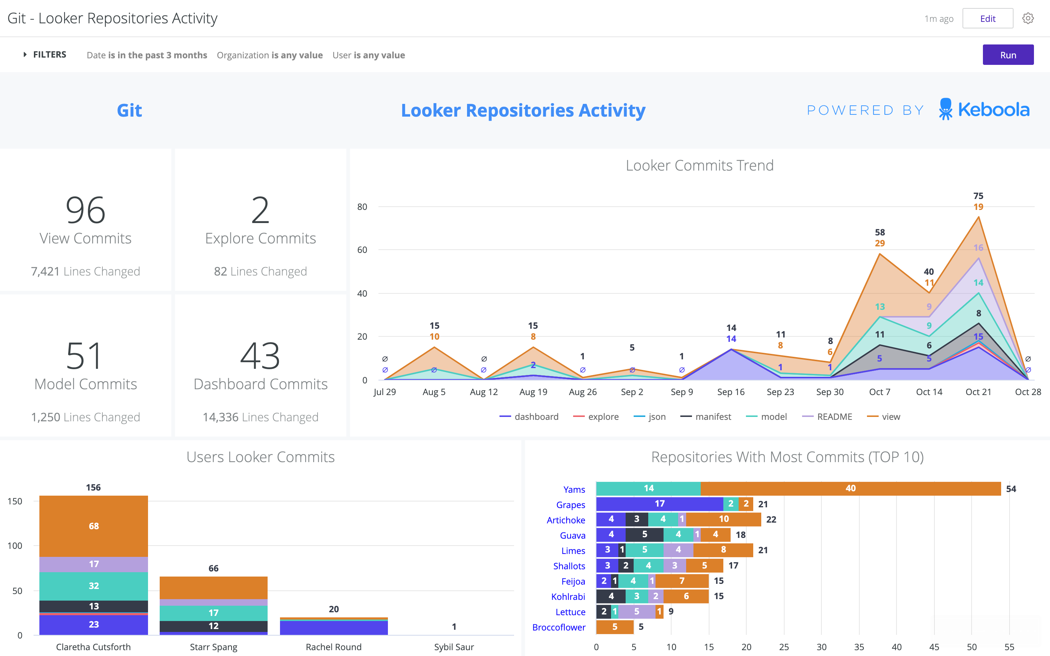1050x656 pixels.
Task: Click the Sep 16 x-axis label
Action: point(731,392)
